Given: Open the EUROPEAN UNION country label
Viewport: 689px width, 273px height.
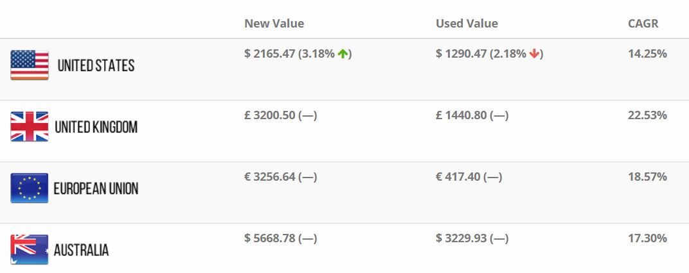Looking at the screenshot, I should [x=96, y=189].
